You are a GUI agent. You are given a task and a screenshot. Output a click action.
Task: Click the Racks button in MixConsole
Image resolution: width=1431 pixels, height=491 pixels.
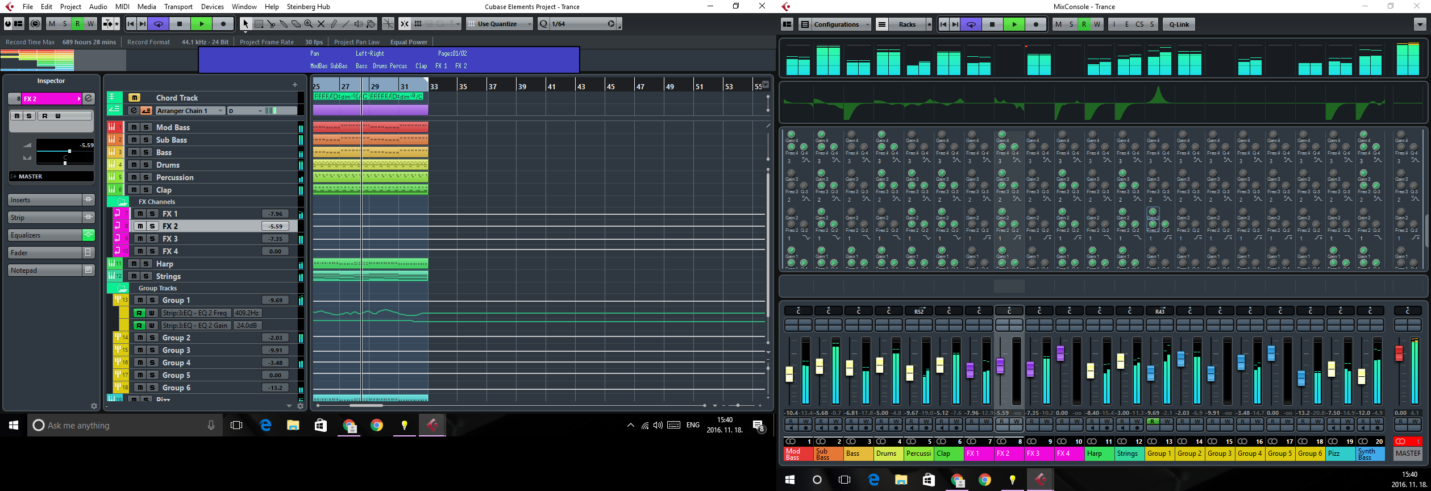click(907, 24)
